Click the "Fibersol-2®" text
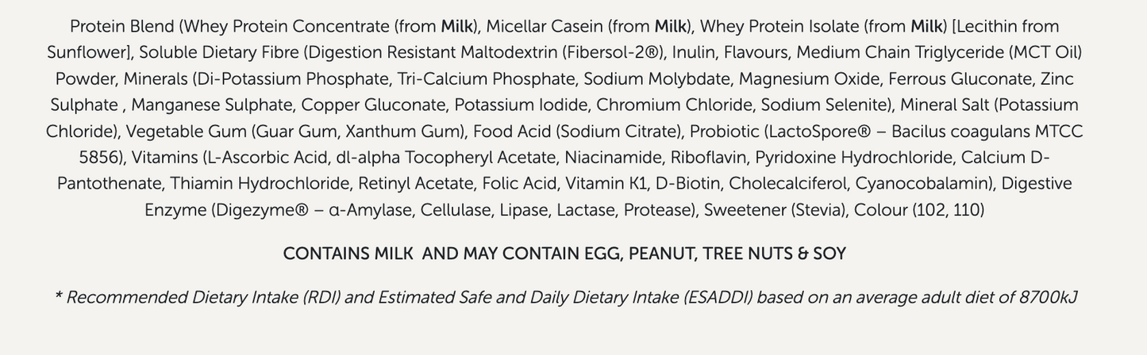 614,53
